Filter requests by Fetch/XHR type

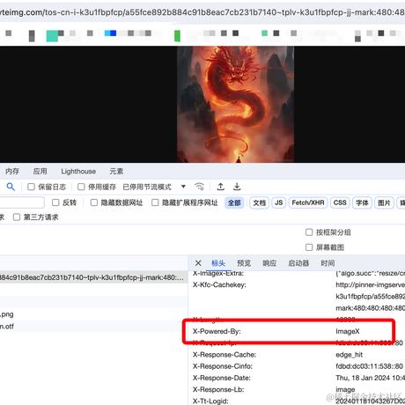pos(308,202)
